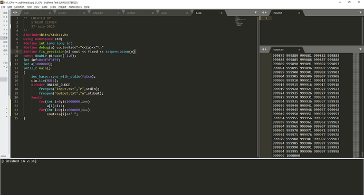This screenshot has height=195, width=364.
Task: Open the Selection menu
Action: tap(20, 7)
